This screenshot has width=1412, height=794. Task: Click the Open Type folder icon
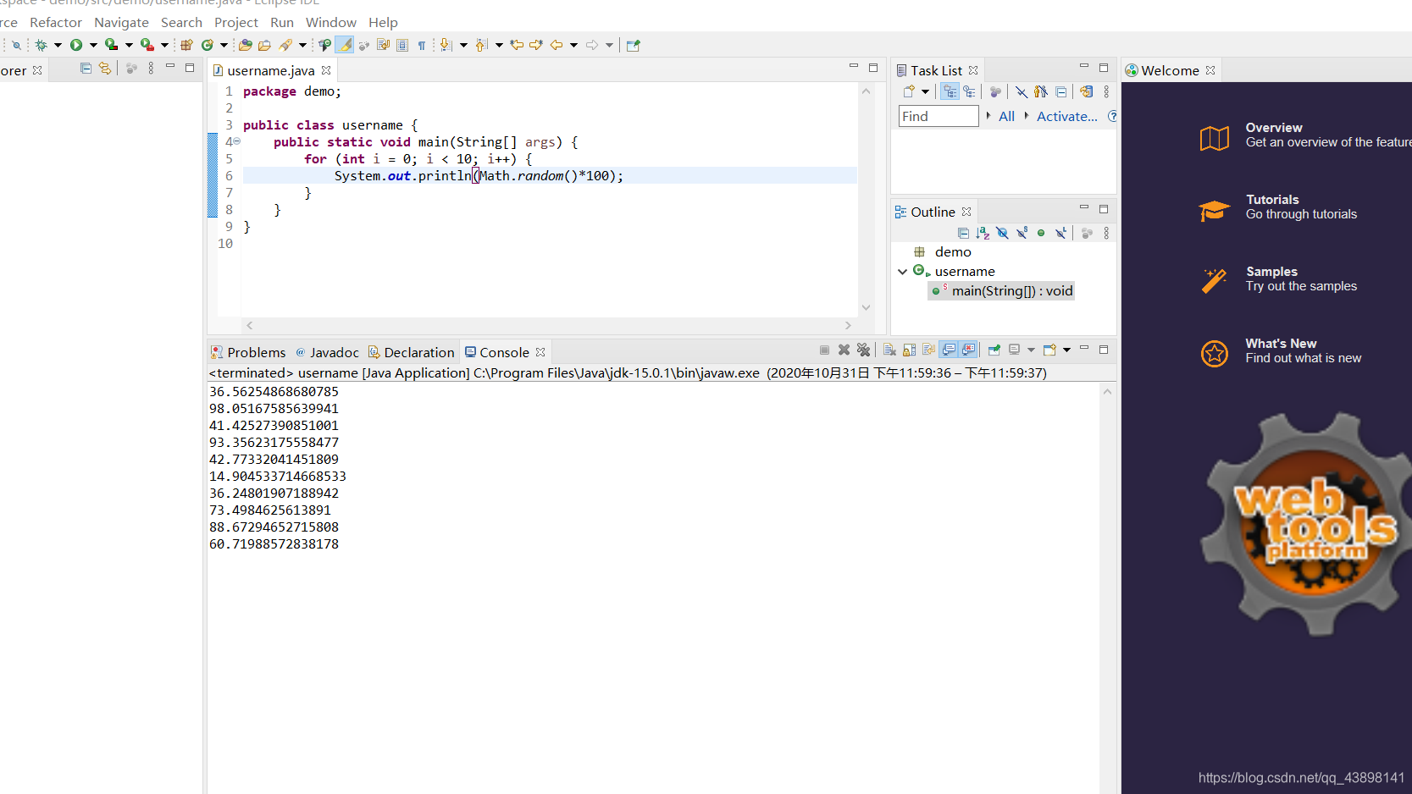[246, 45]
